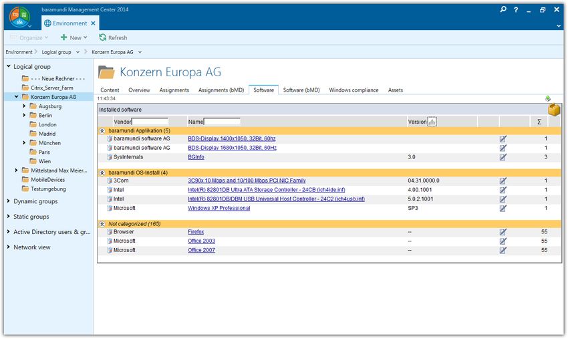Expand the Berlin folder node
Image resolution: width=568 pixels, height=339 pixels.
point(24,115)
